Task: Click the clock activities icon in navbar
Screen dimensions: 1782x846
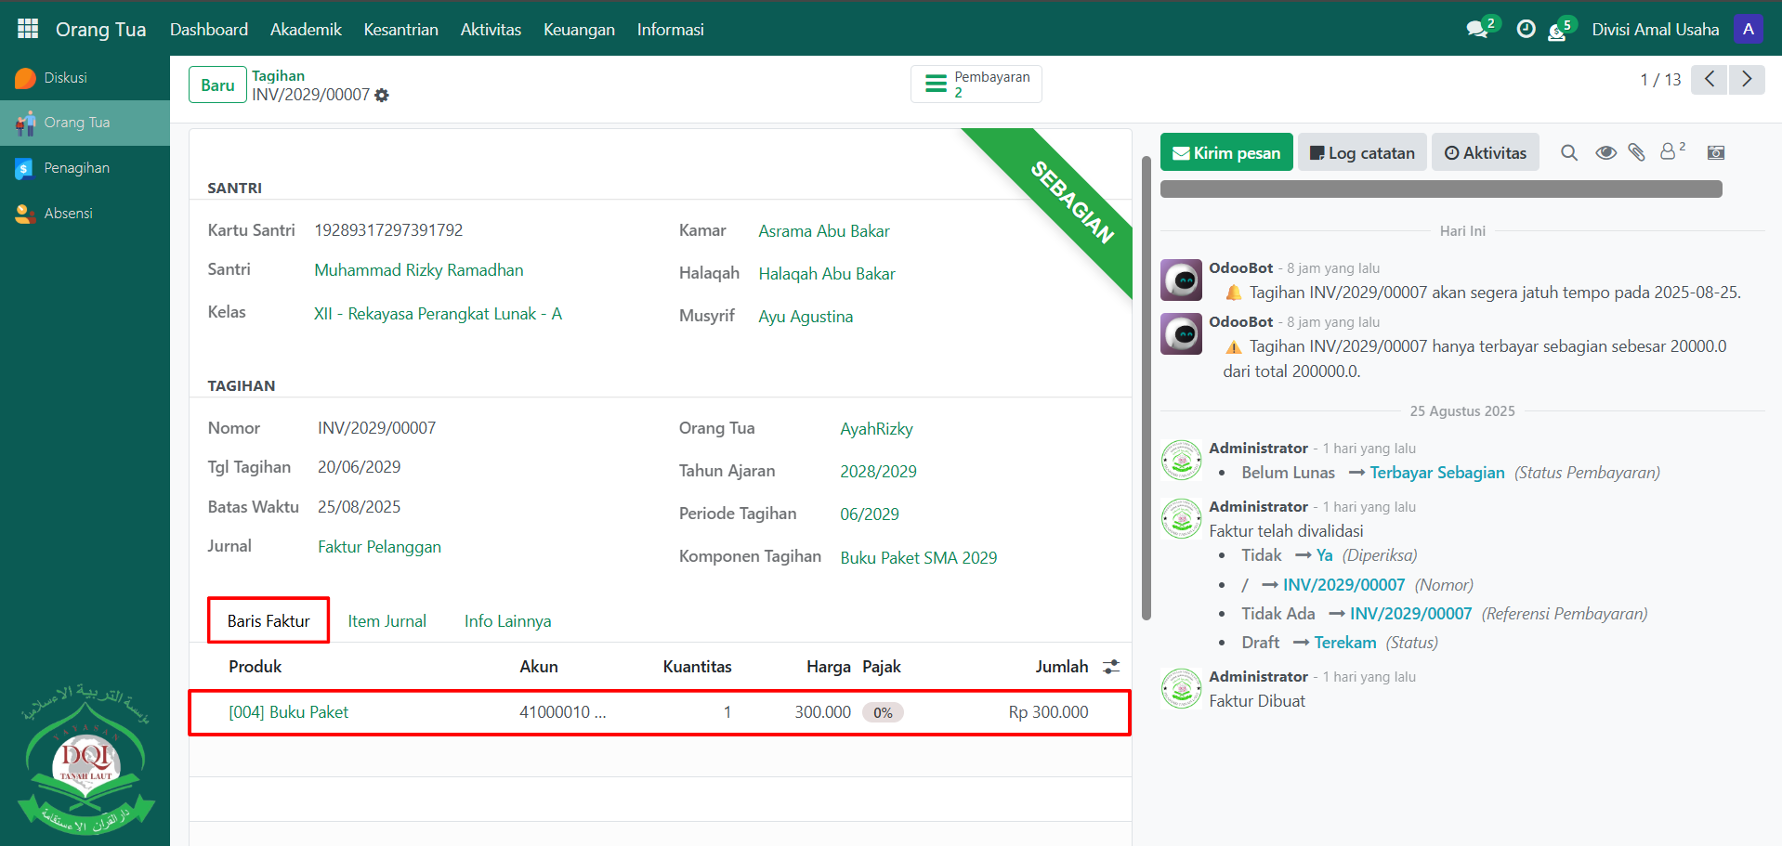Action: pos(1526,30)
